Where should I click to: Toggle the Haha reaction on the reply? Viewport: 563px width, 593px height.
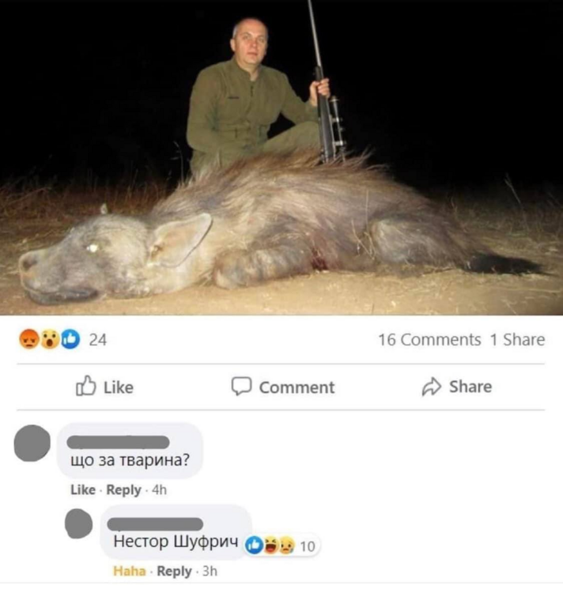point(129,571)
